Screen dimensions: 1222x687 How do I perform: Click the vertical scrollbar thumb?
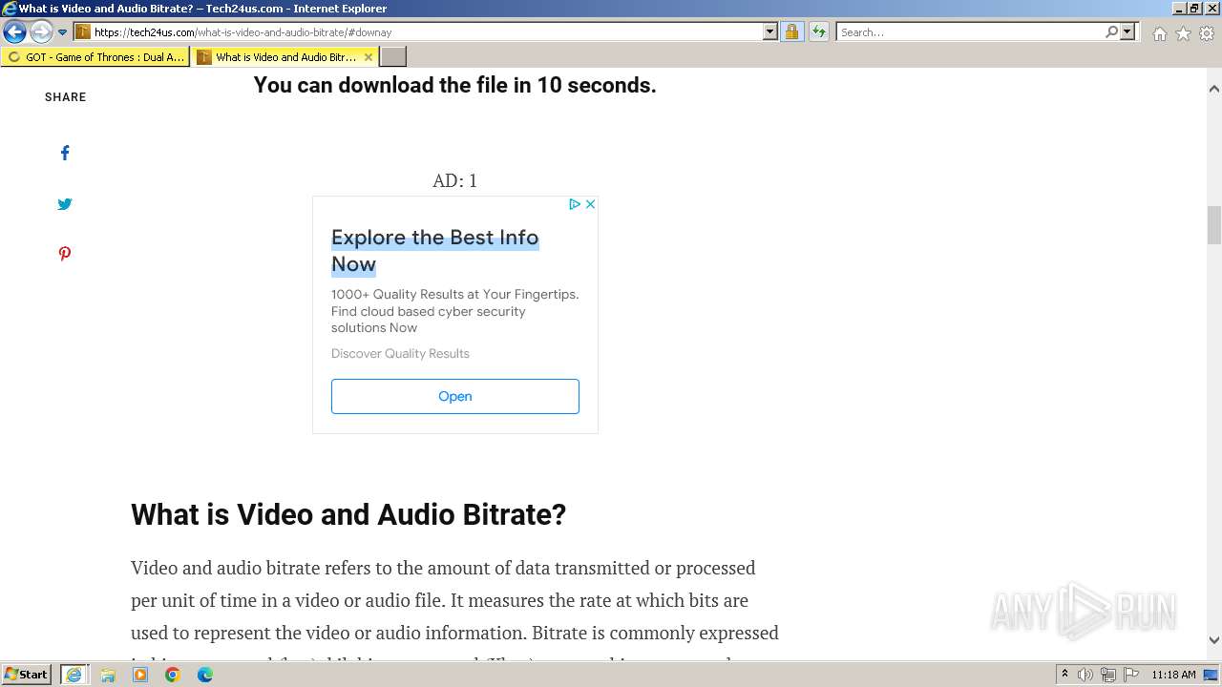(x=1214, y=225)
